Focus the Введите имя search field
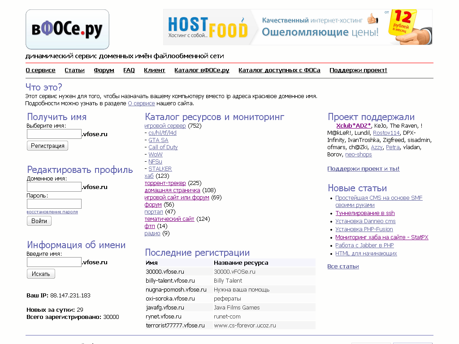The image size is (459, 344). point(54,262)
